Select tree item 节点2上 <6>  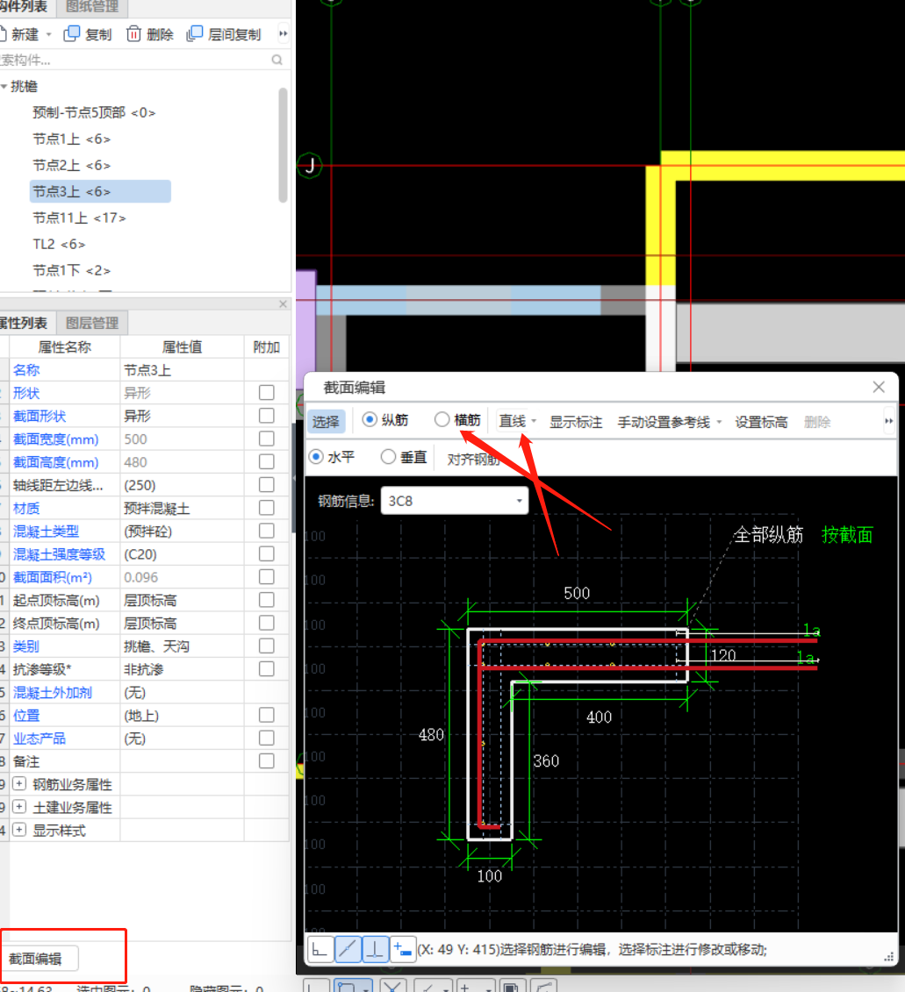(x=72, y=165)
